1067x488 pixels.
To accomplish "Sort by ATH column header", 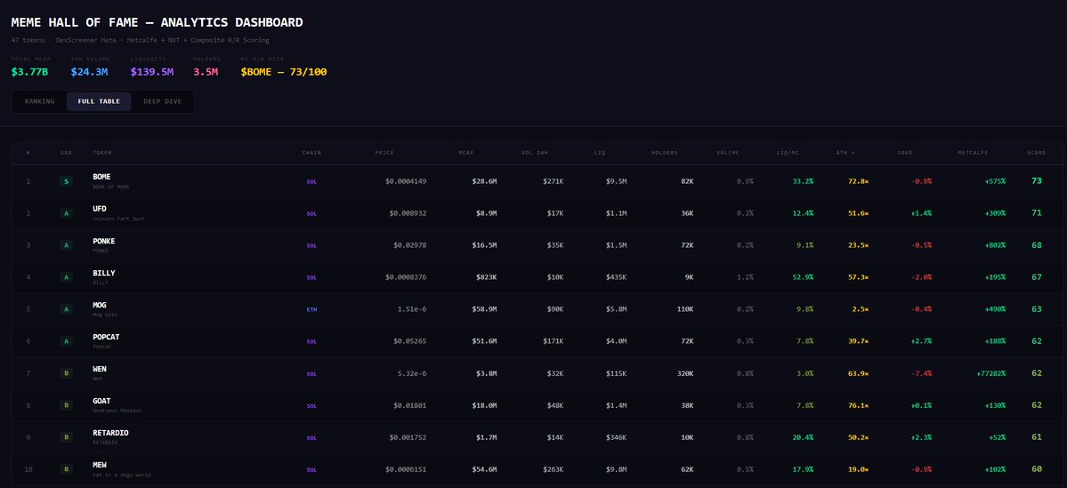I will coord(845,153).
